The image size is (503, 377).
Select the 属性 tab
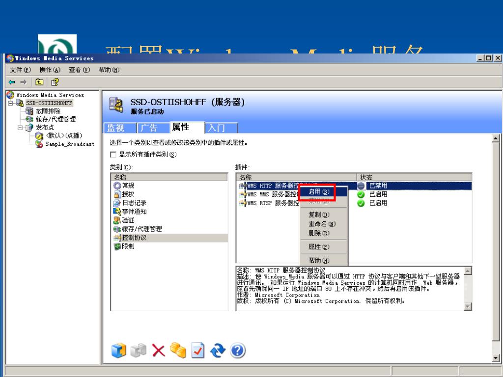[x=187, y=127]
